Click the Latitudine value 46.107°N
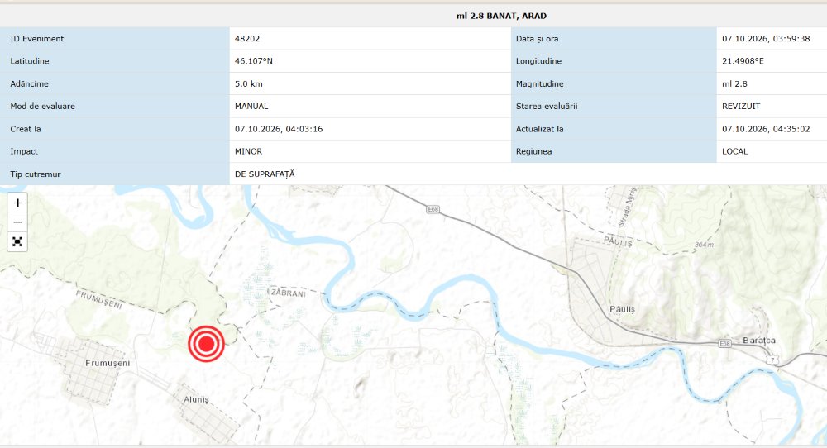 point(254,61)
